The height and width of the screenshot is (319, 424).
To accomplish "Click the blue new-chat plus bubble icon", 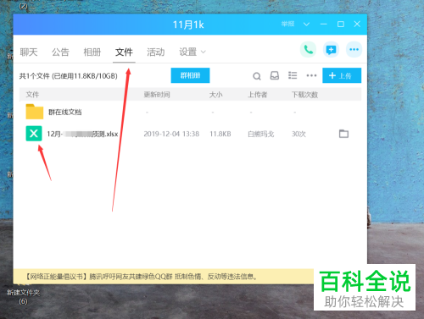I will [x=331, y=50].
